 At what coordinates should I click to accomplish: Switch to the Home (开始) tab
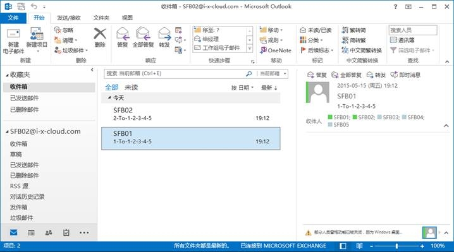pyautogui.click(x=39, y=18)
